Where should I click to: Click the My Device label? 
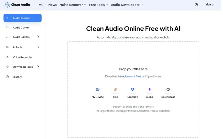pyautogui.click(x=98, y=97)
